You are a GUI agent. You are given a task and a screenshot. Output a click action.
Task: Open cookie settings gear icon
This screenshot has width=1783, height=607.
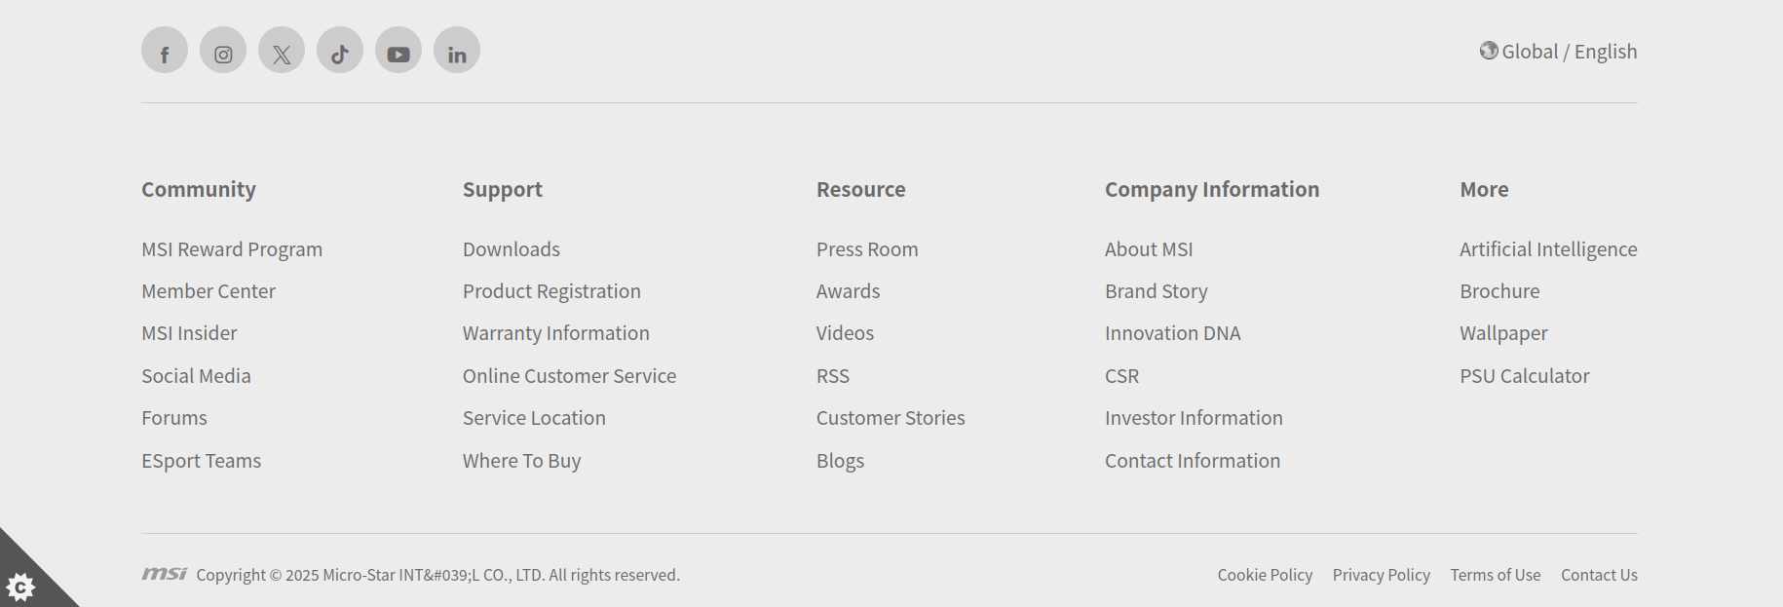pyautogui.click(x=20, y=587)
